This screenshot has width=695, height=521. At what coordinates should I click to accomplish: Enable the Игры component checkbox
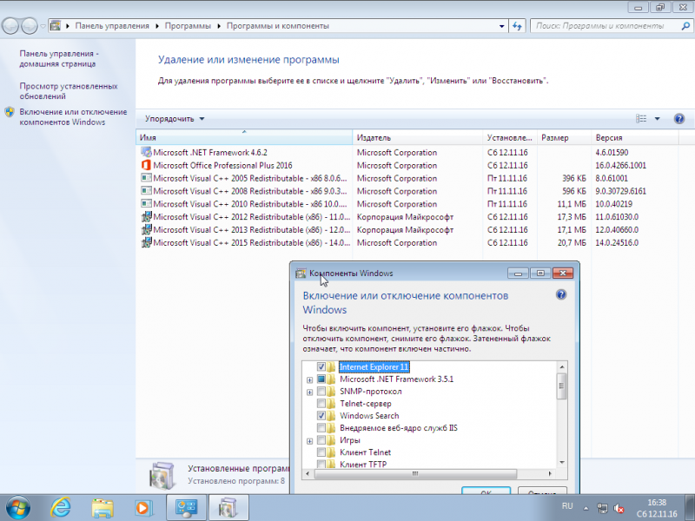point(321,440)
